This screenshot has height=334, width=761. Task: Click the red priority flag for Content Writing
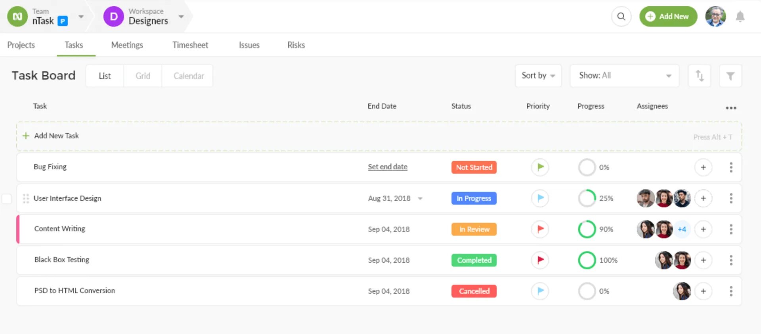540,229
